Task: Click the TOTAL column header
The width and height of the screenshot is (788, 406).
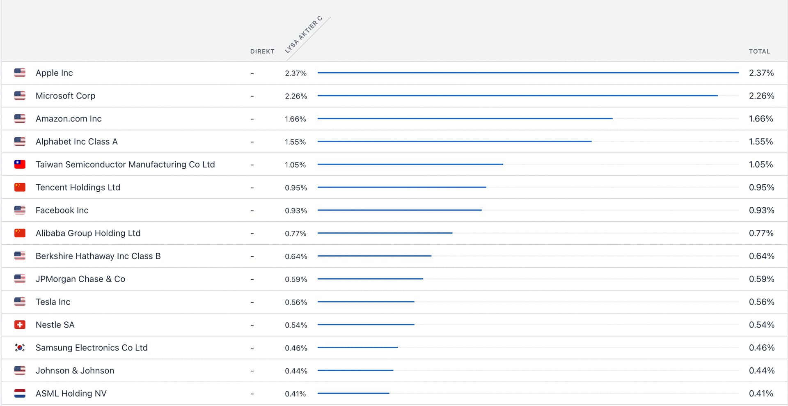Action: (759, 51)
